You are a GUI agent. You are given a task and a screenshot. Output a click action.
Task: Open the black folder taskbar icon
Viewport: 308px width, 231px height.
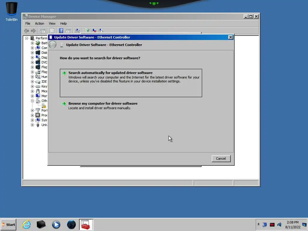(x=41, y=224)
